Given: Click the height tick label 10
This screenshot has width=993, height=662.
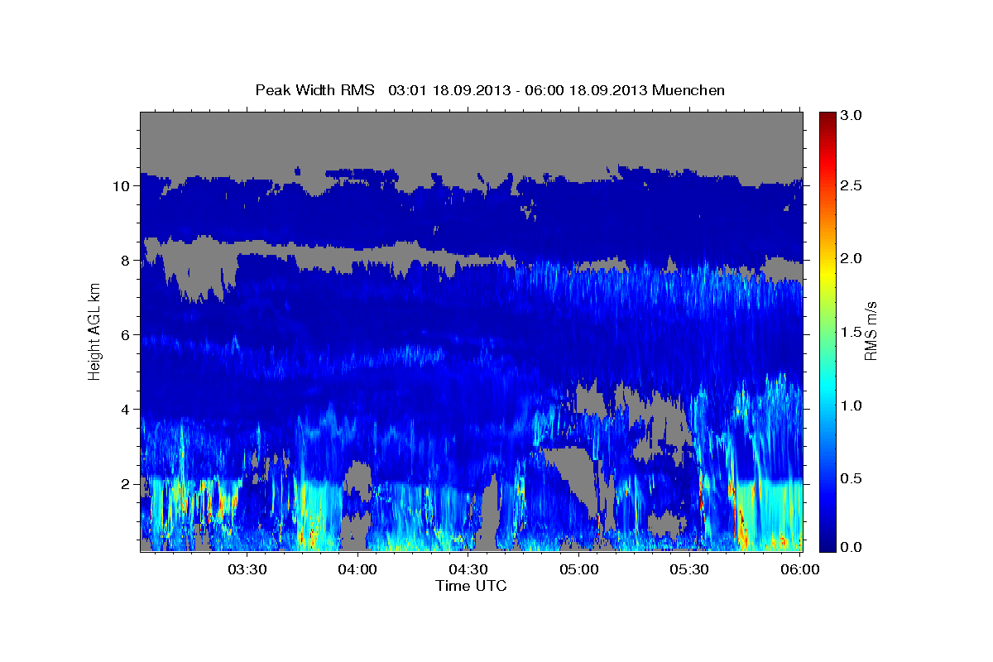Looking at the screenshot, I should [123, 186].
